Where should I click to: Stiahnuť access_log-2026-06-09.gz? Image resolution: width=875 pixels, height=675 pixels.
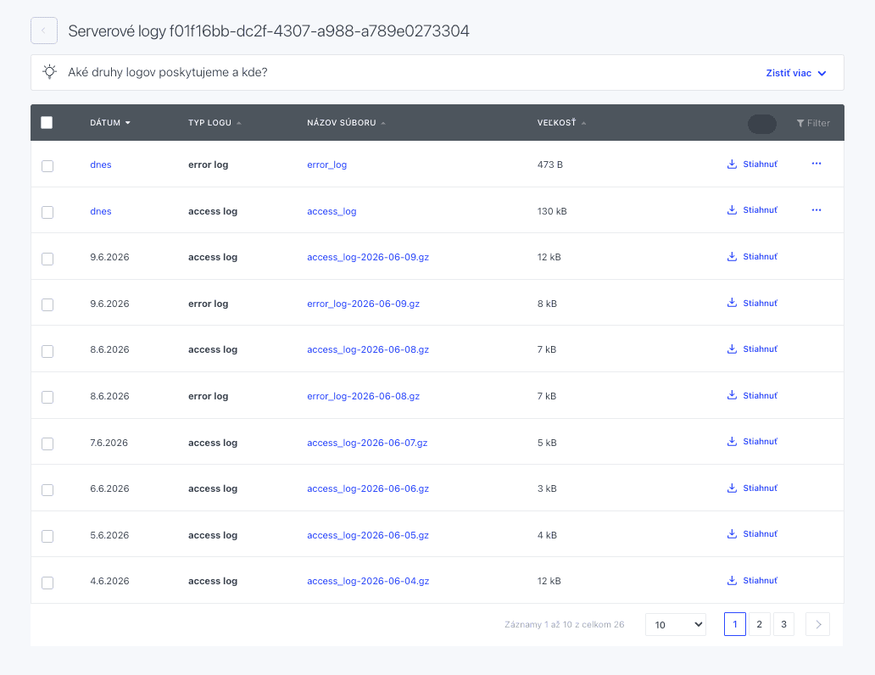tap(752, 256)
